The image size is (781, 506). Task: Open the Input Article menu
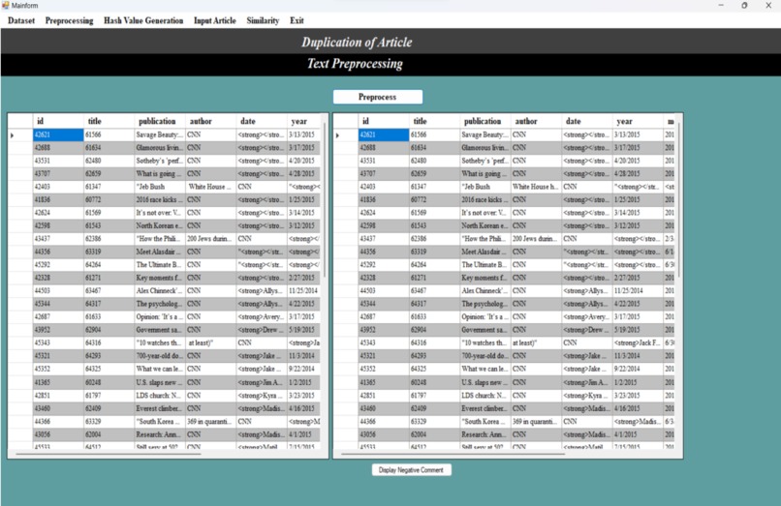215,20
